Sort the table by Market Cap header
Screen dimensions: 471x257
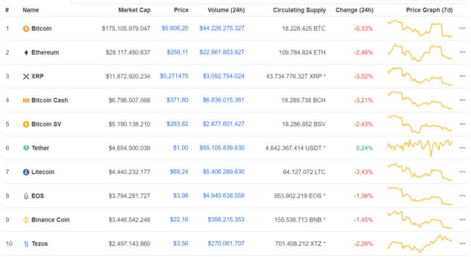pyautogui.click(x=134, y=10)
